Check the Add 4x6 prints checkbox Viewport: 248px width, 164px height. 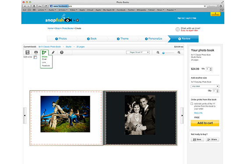tap(192, 104)
